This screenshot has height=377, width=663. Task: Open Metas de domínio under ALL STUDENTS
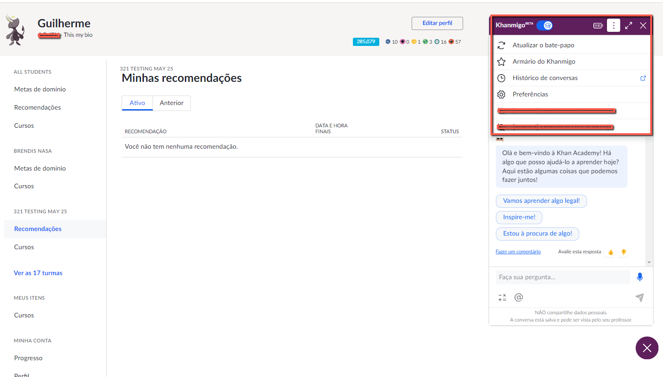[40, 89]
